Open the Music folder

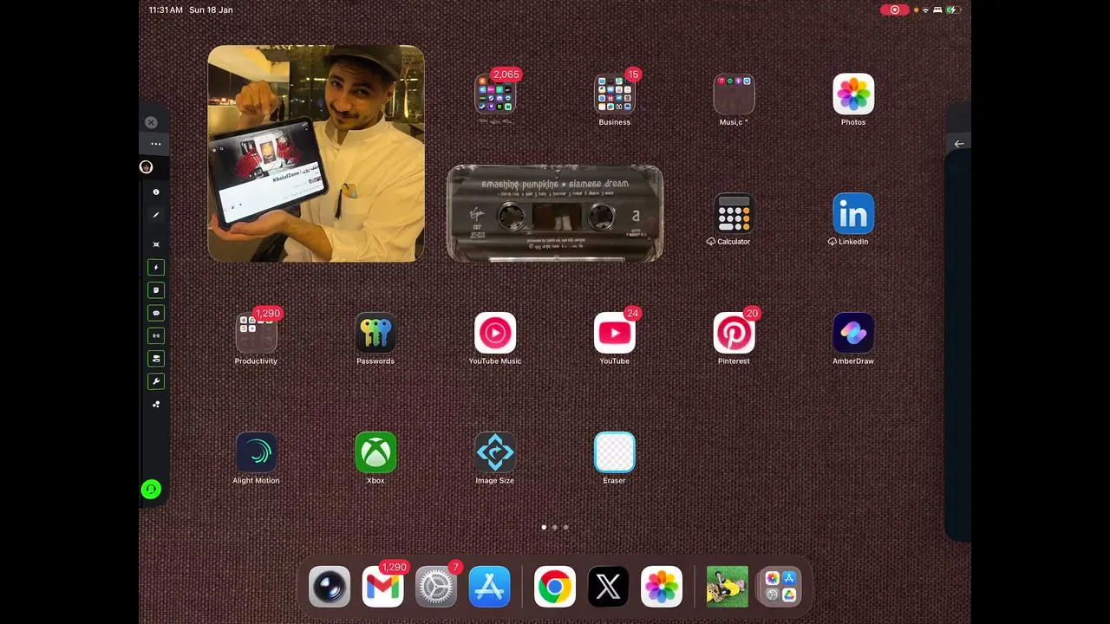734,94
